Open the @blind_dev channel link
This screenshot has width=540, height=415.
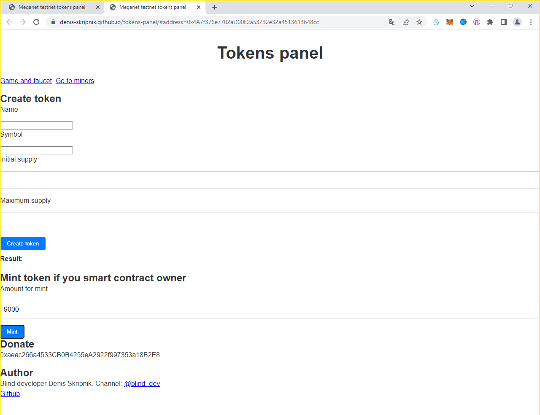[x=142, y=383]
